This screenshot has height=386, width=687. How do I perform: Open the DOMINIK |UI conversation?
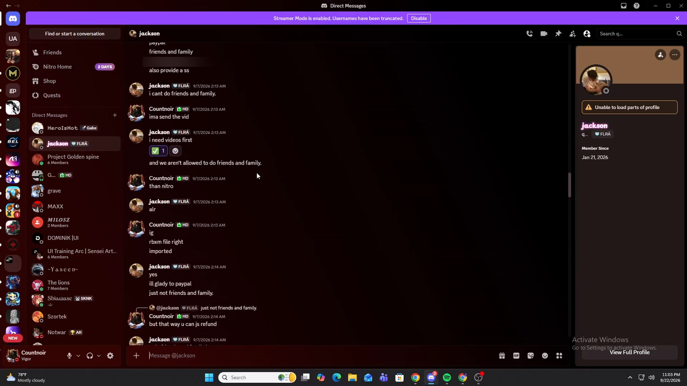coord(75,238)
